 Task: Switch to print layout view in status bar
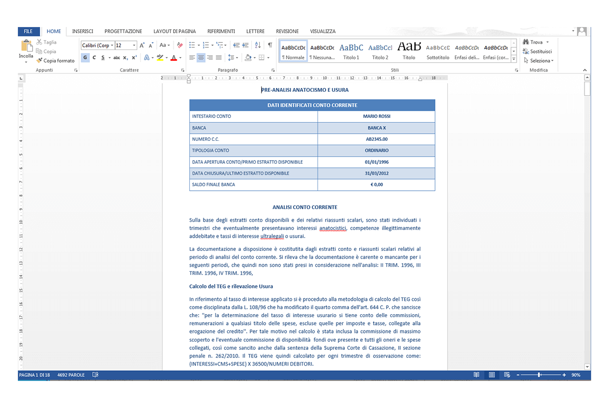[x=492, y=375]
